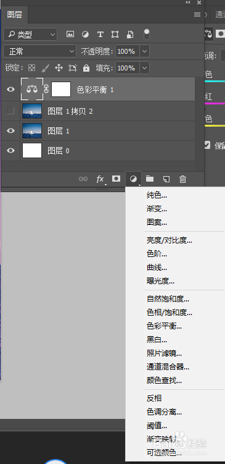This screenshot has width=225, height=464.
Task: Choose 曝光度... menu item
Action: [161, 281]
